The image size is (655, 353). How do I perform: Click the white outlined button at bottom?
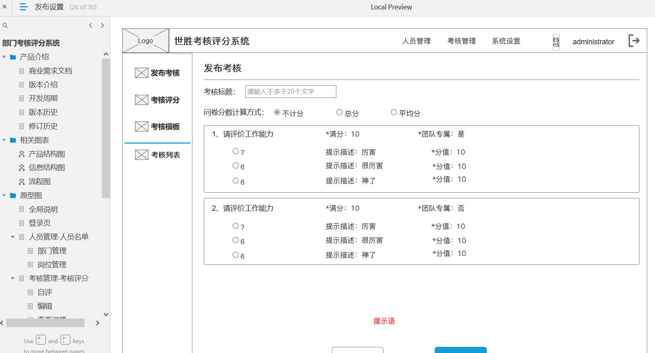click(x=358, y=350)
